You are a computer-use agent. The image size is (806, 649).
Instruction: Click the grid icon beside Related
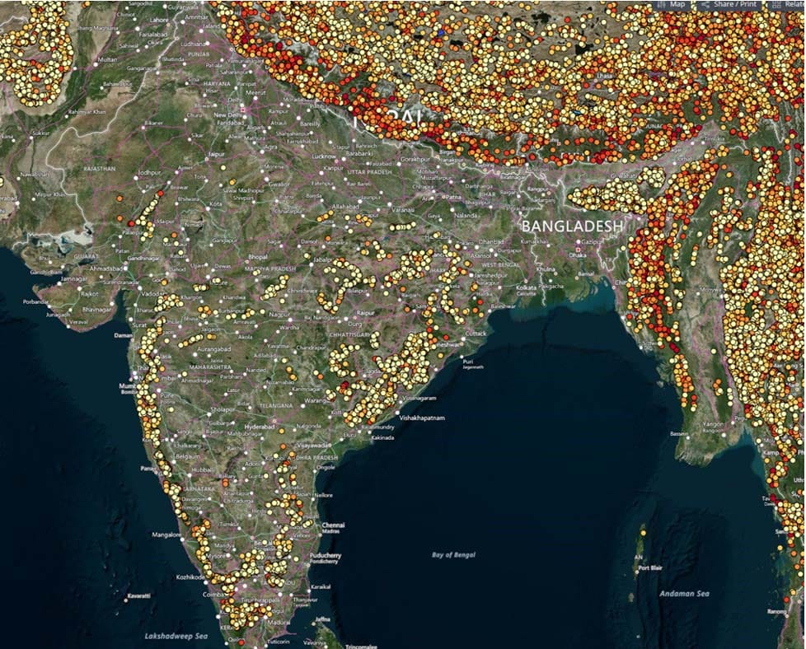click(776, 5)
